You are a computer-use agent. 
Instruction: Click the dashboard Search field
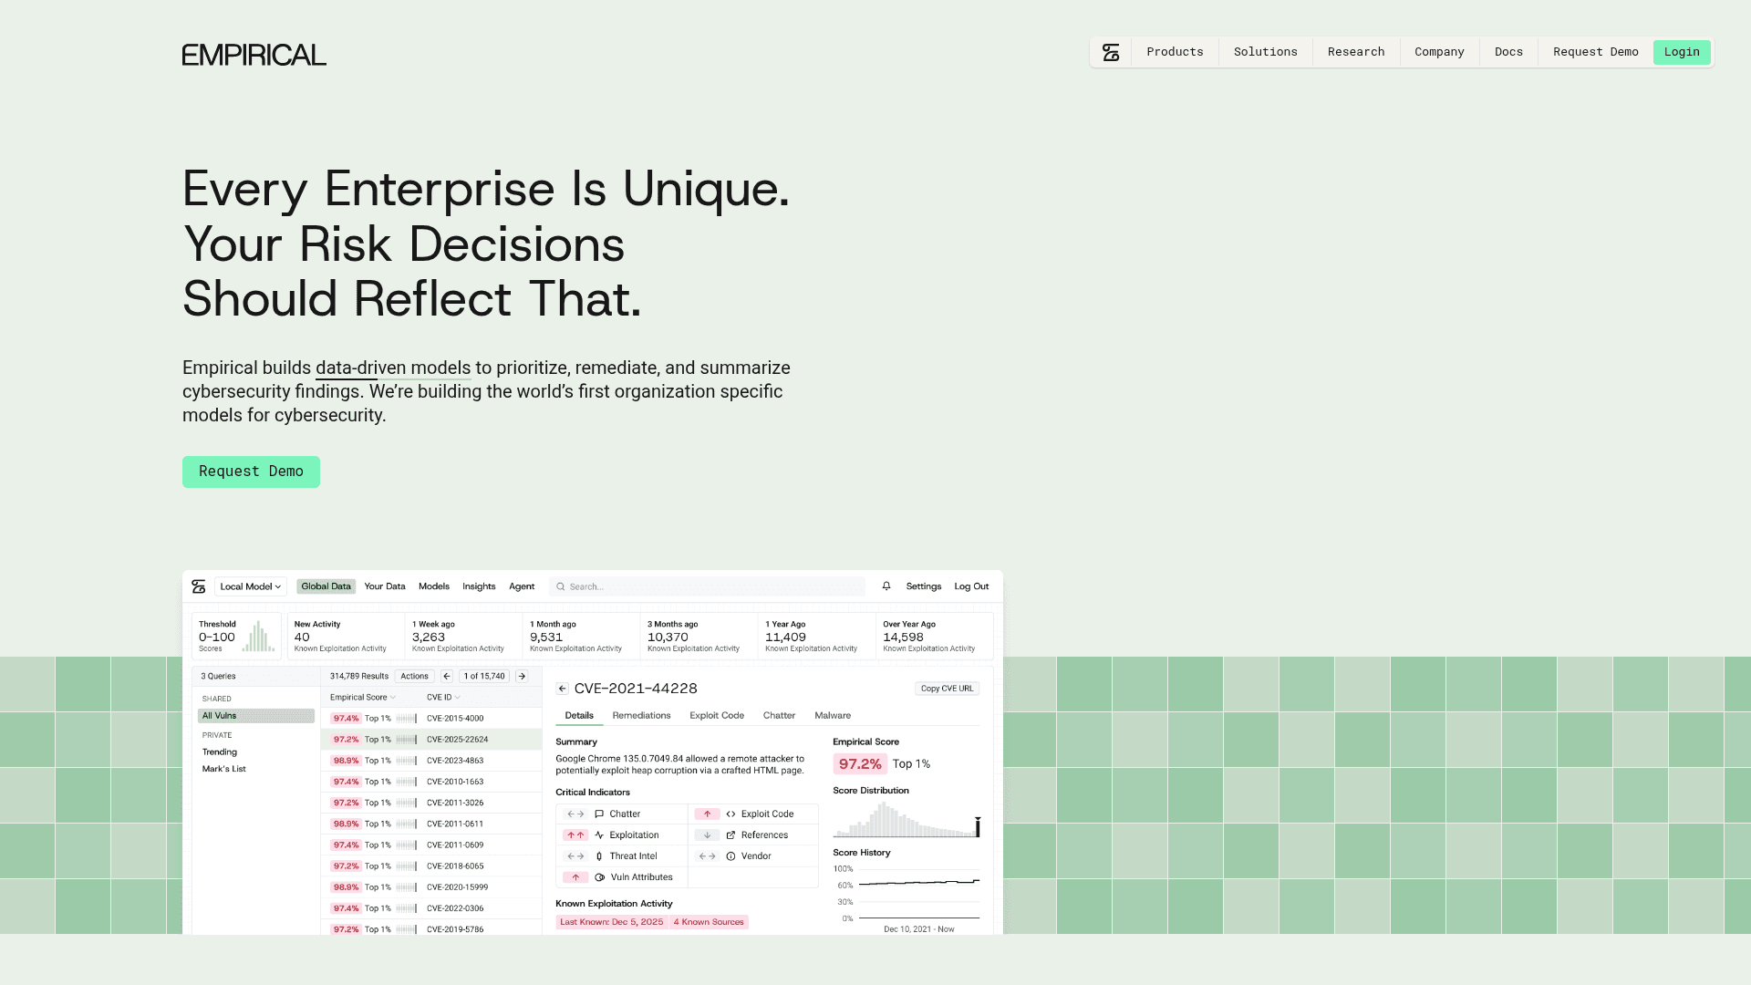click(x=708, y=586)
